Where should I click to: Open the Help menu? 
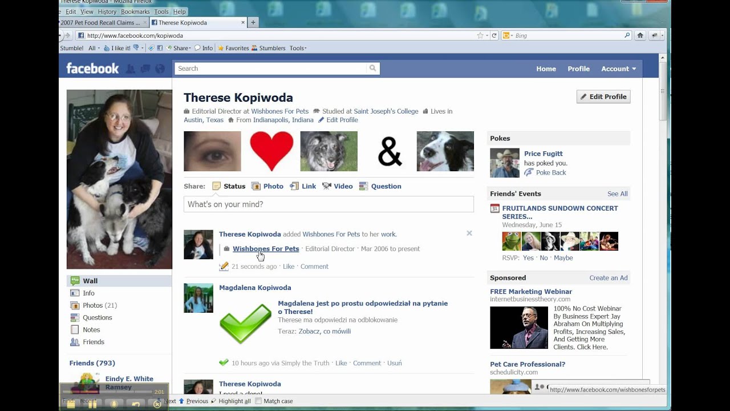[x=179, y=11]
